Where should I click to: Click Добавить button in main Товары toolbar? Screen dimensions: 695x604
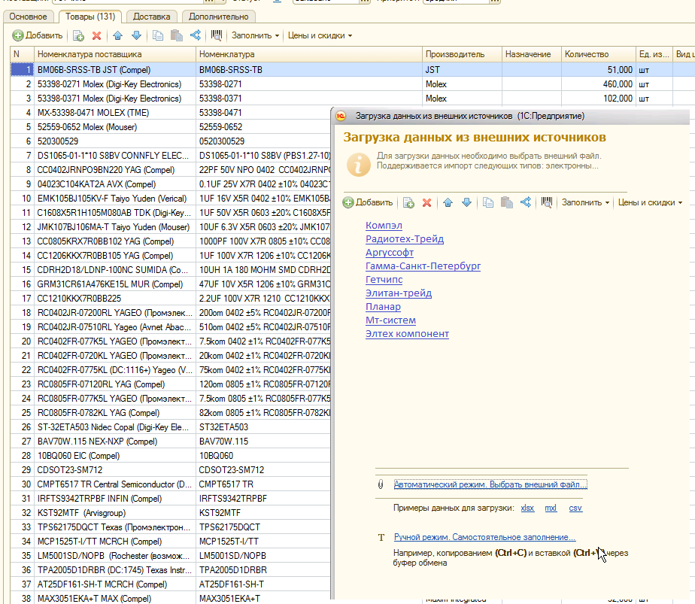click(x=38, y=35)
